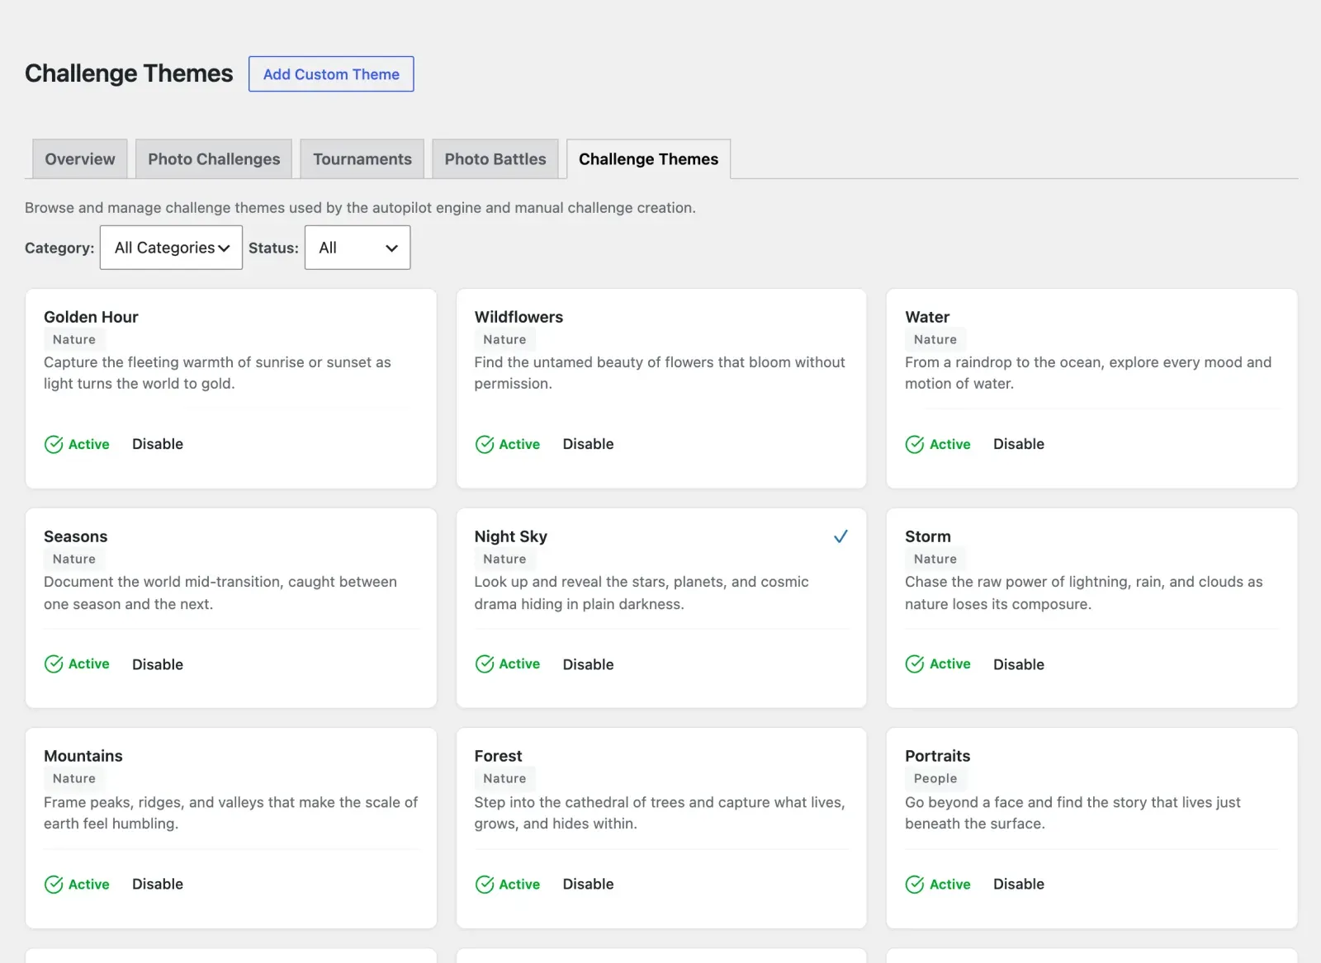Click the Mountains card title
The width and height of the screenshot is (1321, 963).
[83, 756]
